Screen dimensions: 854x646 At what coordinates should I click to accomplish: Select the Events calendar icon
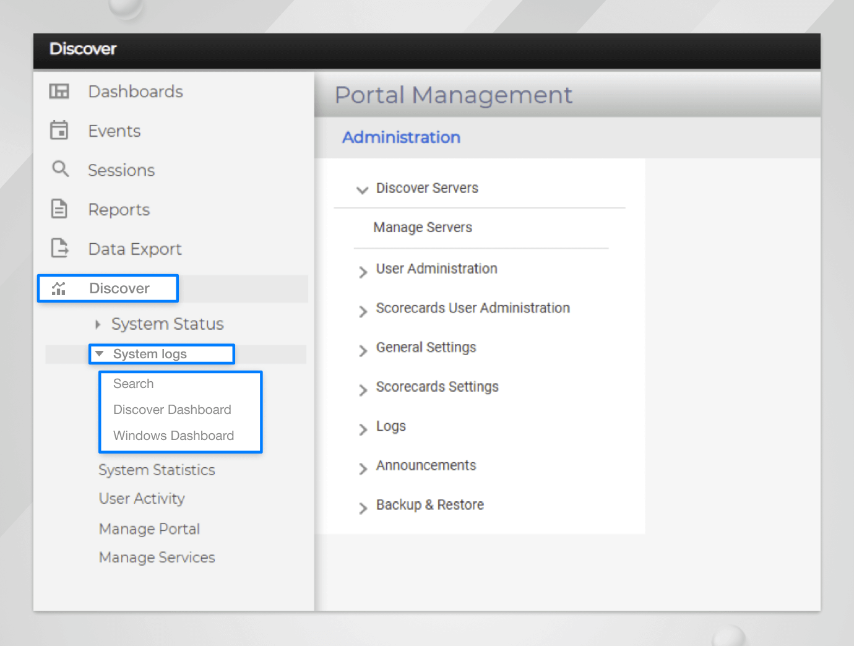tap(59, 130)
